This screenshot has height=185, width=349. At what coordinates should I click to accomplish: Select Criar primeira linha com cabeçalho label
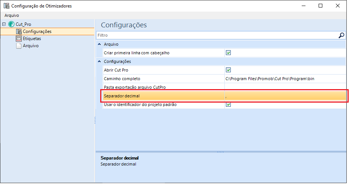(x=137, y=53)
